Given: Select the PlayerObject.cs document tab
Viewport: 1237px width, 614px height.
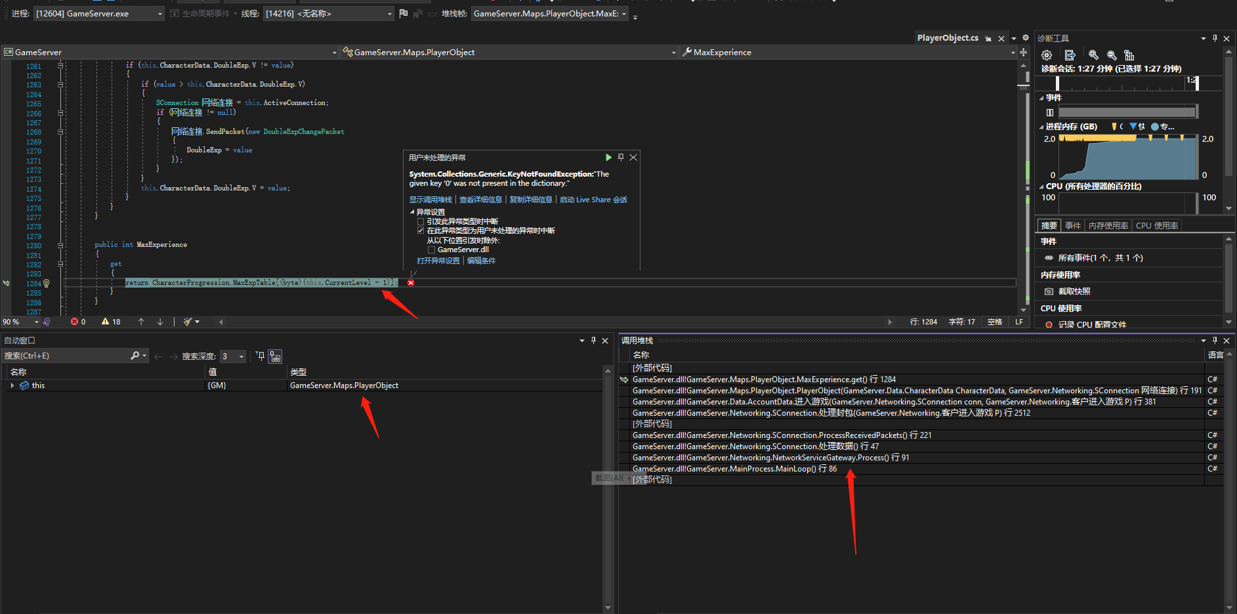Looking at the screenshot, I should coord(948,37).
